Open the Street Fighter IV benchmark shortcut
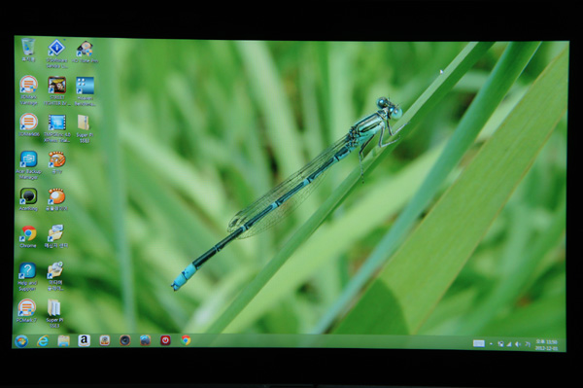Viewport: 583px width, 388px height. click(x=57, y=91)
